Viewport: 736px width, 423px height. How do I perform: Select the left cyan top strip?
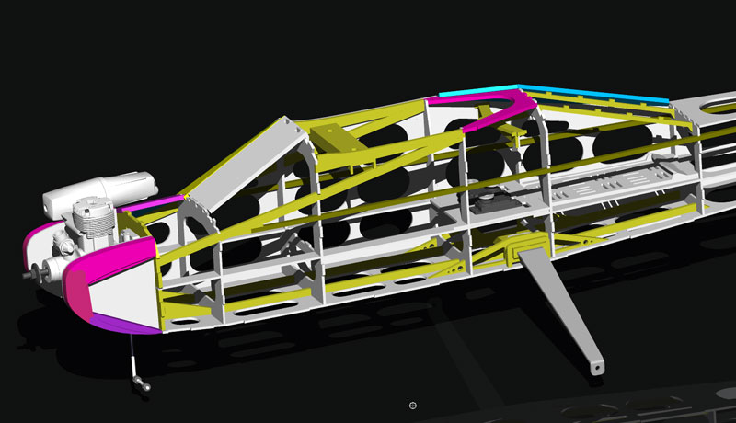pos(478,92)
